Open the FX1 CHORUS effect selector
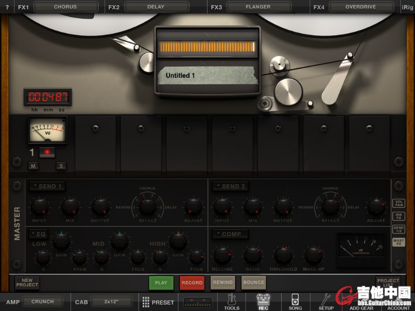 click(65, 7)
